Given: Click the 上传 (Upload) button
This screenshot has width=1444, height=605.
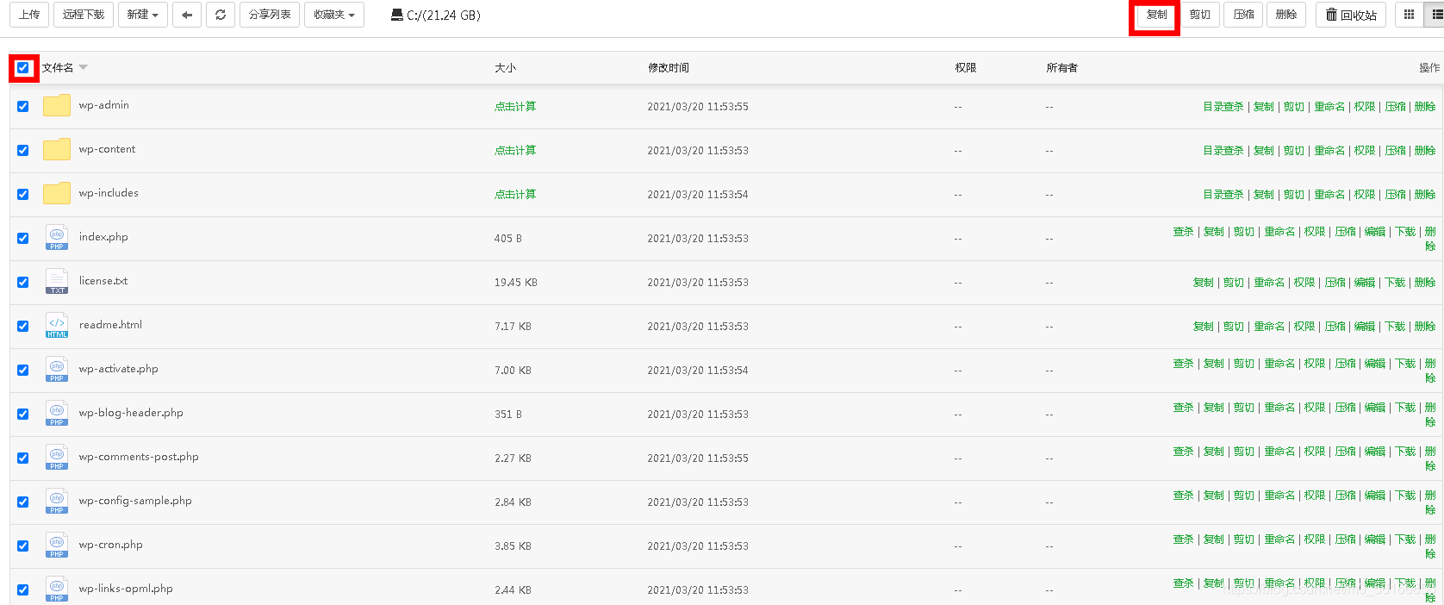Looking at the screenshot, I should click(x=29, y=15).
